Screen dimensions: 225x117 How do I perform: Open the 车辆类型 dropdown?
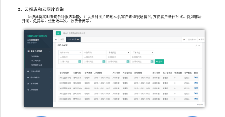click(x=118, y=52)
